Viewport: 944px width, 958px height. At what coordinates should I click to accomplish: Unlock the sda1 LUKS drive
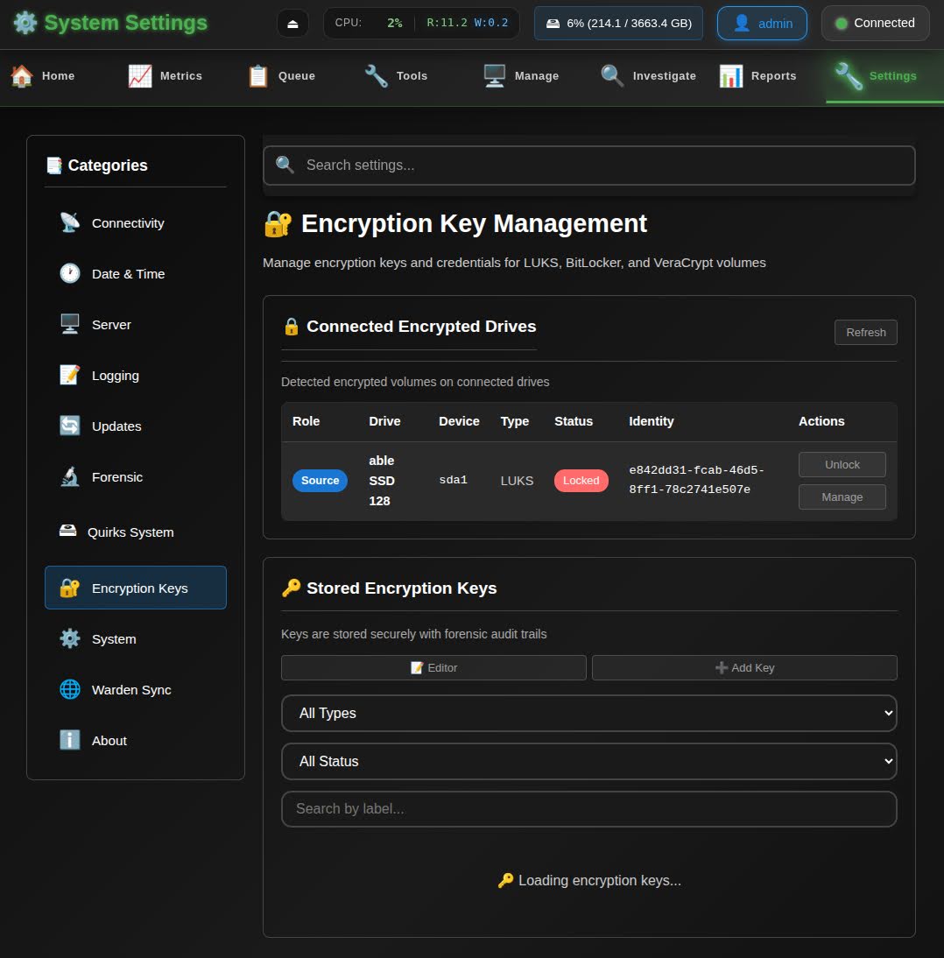coord(842,465)
